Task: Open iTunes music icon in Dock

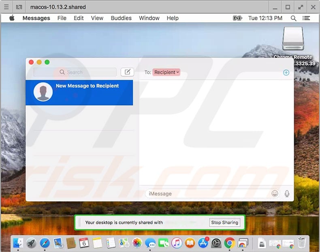Action: tap(177, 243)
